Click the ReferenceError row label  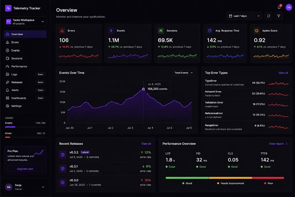coord(214,113)
